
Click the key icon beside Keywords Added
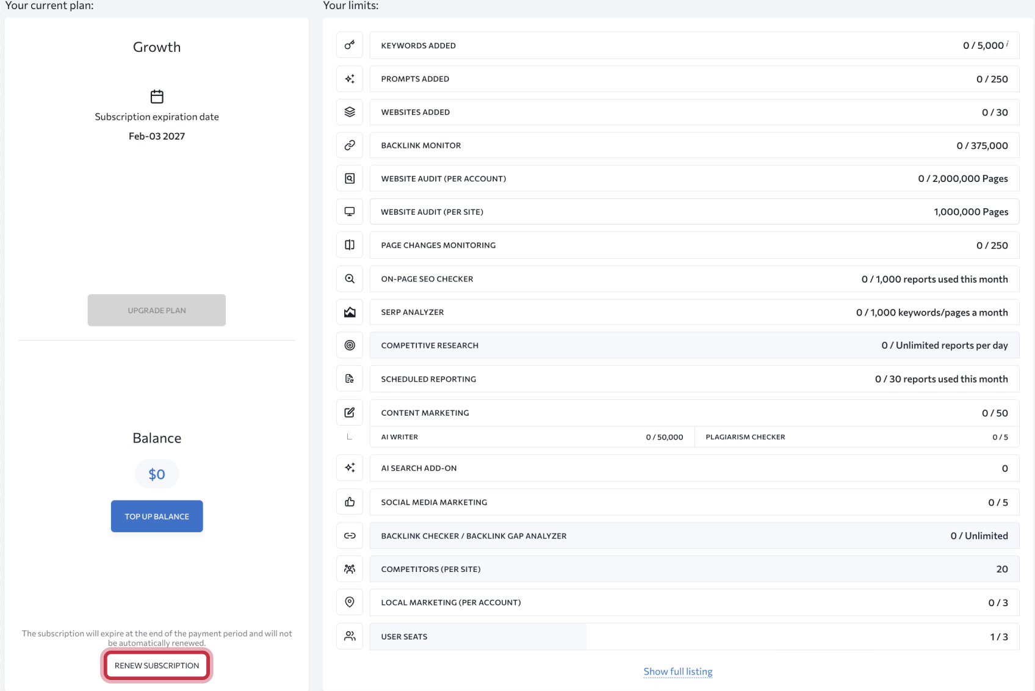[x=350, y=45]
